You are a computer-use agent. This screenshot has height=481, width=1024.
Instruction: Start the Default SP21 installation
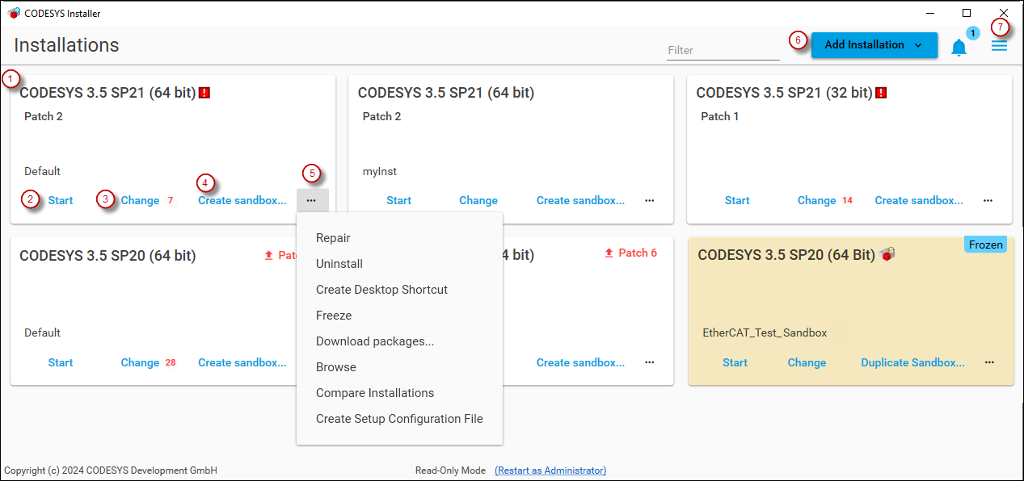tap(60, 199)
